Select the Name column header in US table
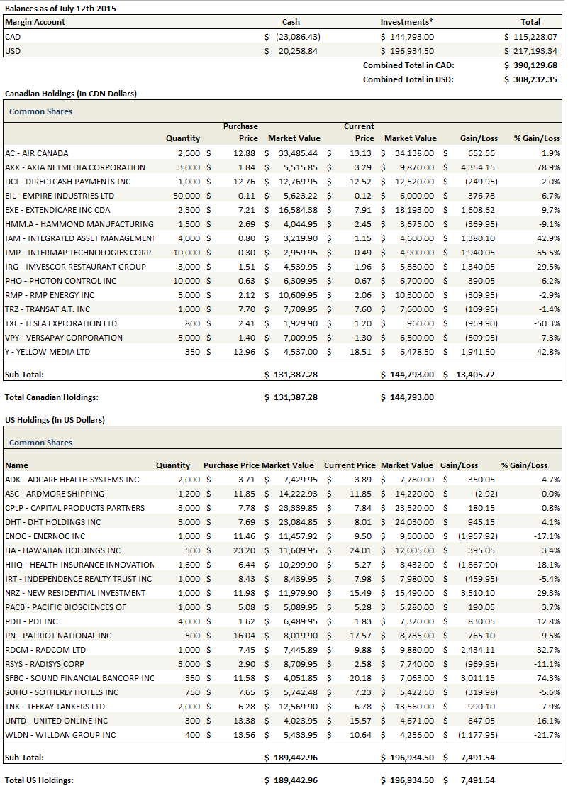Screen dimensions: 568x786 point(16,465)
